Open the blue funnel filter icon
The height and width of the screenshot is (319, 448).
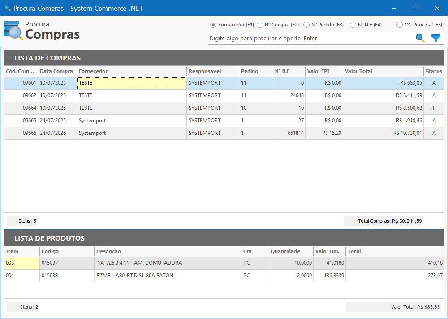pos(435,39)
